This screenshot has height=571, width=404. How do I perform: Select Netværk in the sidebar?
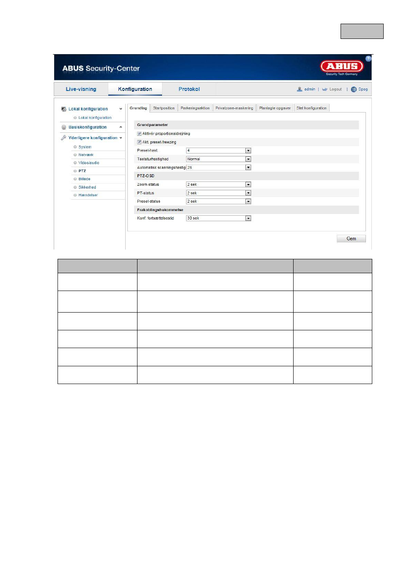[86, 155]
